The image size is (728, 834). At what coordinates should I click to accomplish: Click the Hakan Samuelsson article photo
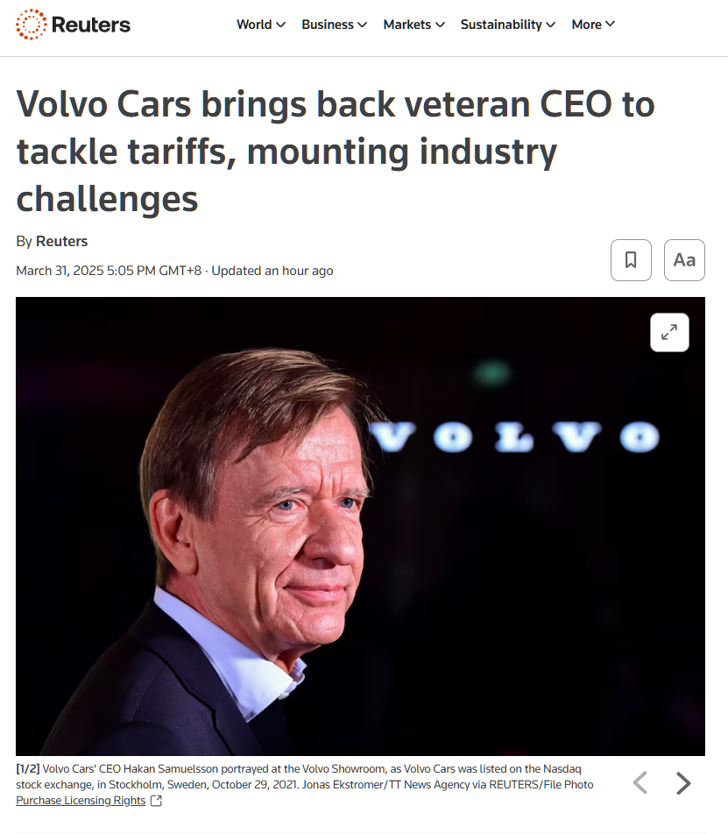360,526
